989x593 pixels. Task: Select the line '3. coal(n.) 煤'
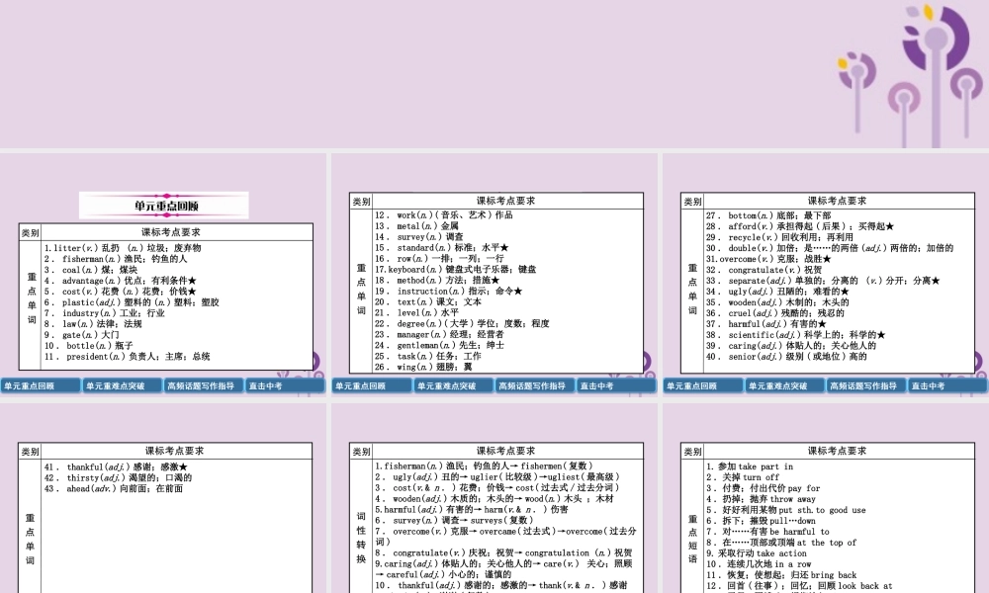(91, 270)
